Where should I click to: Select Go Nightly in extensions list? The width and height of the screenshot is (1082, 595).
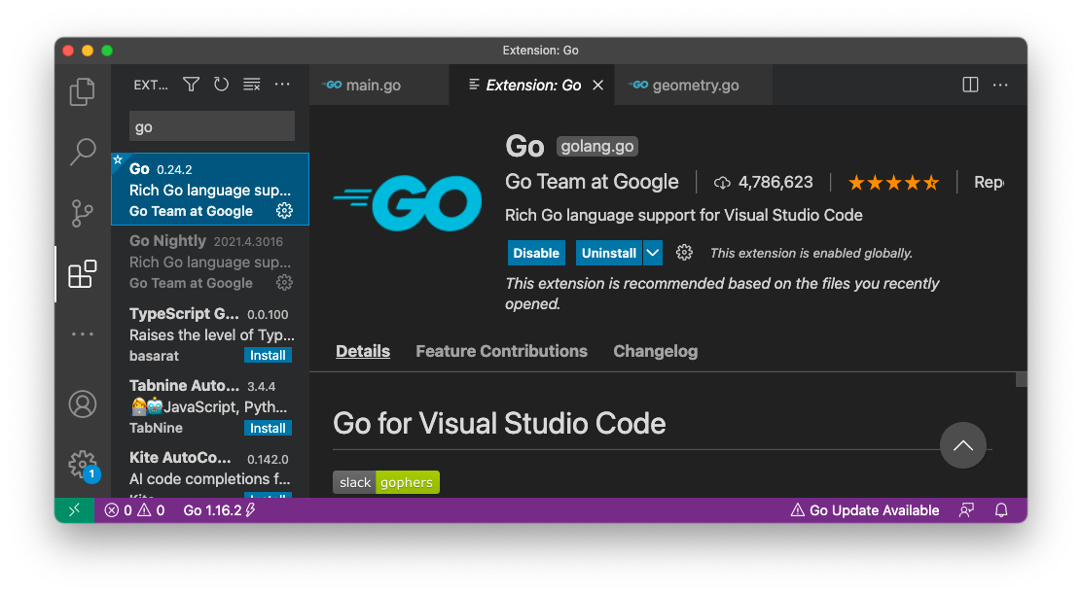point(210,262)
